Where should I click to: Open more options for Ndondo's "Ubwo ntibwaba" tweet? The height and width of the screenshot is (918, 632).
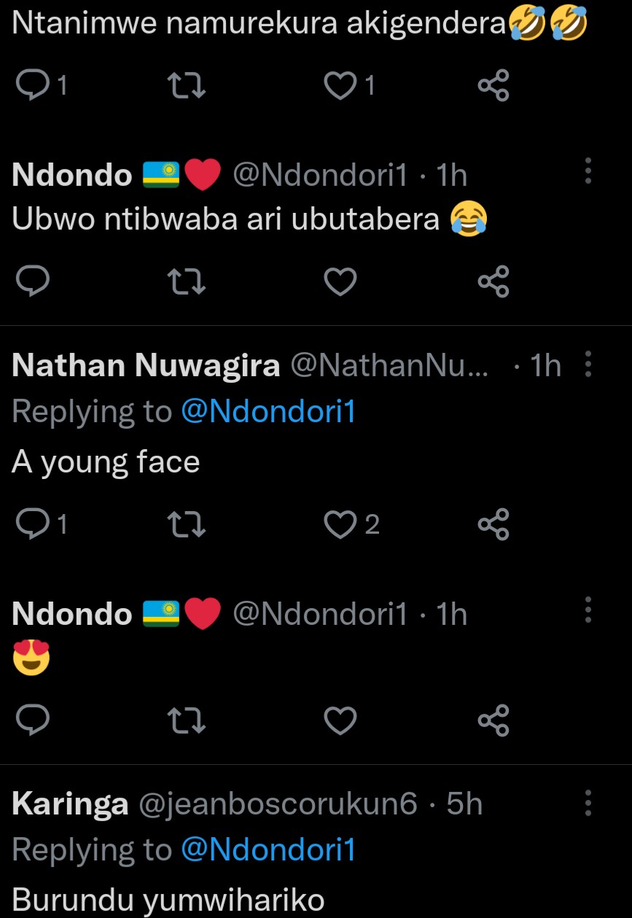588,172
